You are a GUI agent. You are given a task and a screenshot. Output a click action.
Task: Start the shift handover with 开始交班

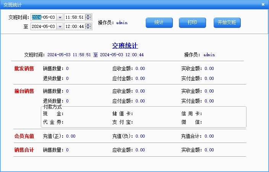click(227, 23)
